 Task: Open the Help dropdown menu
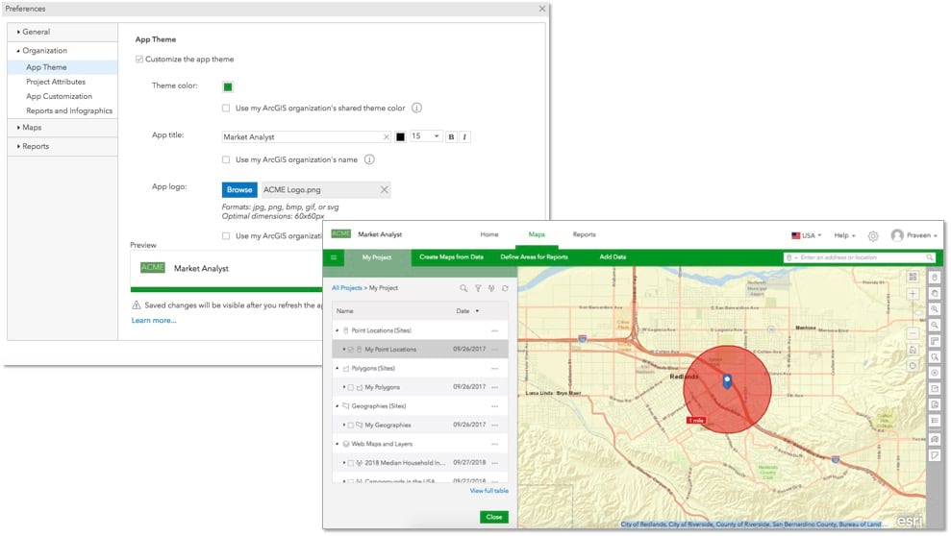point(844,235)
